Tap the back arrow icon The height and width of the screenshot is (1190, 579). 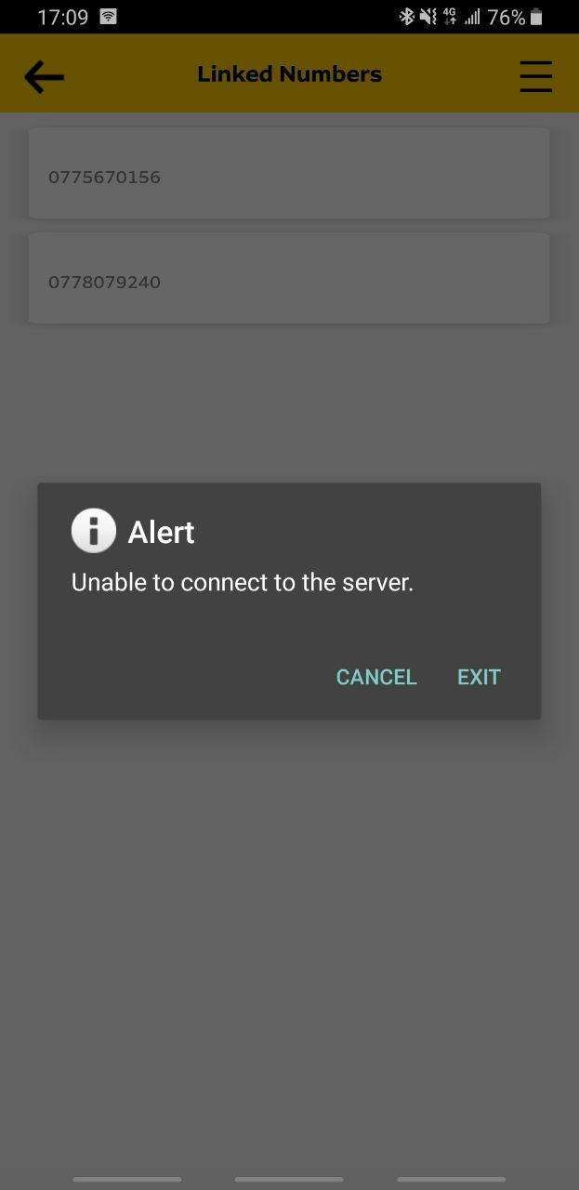coord(44,76)
